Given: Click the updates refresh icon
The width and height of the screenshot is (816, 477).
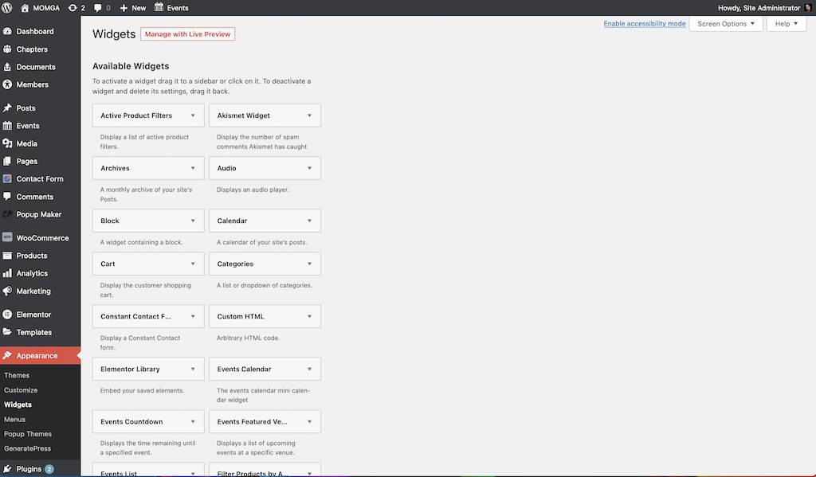Looking at the screenshot, I should click(73, 8).
